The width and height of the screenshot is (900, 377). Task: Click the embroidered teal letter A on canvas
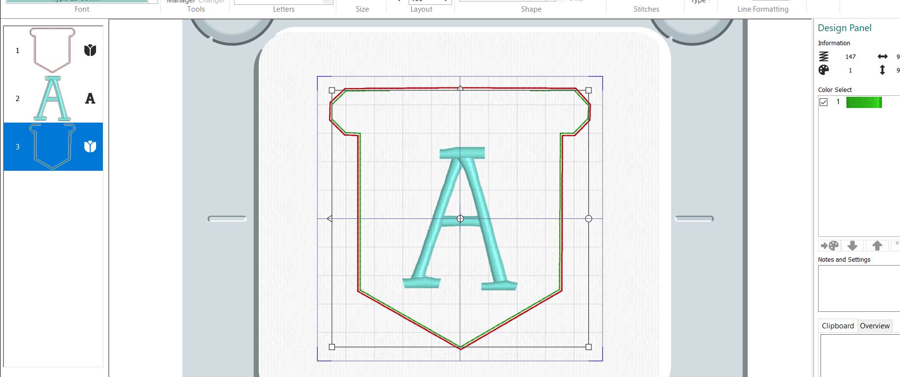(x=460, y=219)
